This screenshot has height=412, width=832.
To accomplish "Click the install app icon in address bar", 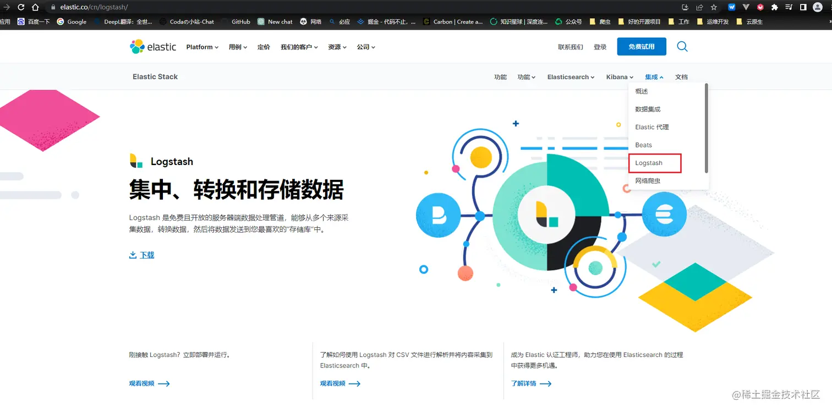I will (685, 7).
